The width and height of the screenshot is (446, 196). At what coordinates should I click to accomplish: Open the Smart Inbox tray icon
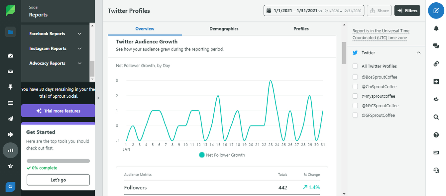click(10, 72)
